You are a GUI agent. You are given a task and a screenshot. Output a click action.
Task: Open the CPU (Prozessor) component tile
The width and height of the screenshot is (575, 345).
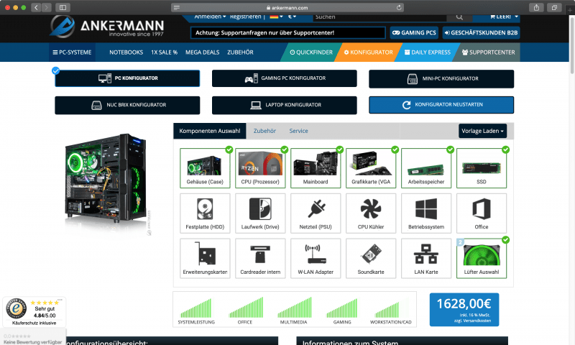(260, 168)
